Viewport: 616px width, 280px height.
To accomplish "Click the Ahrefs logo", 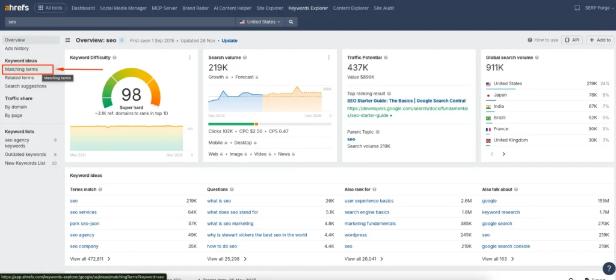I will point(16,8).
